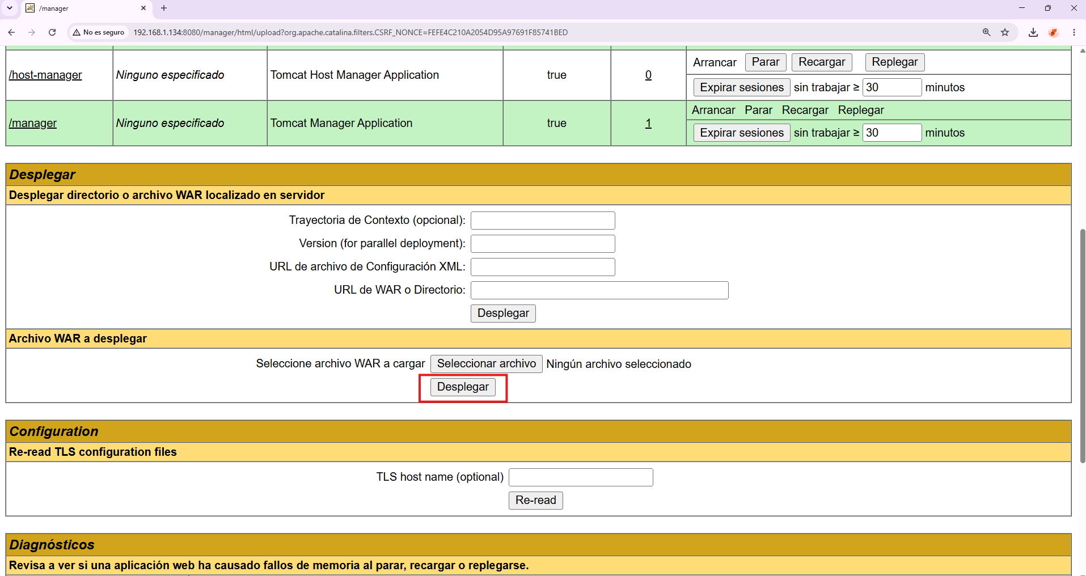Click the zoom magnifier icon in address bar
This screenshot has width=1086, height=576.
tap(987, 32)
